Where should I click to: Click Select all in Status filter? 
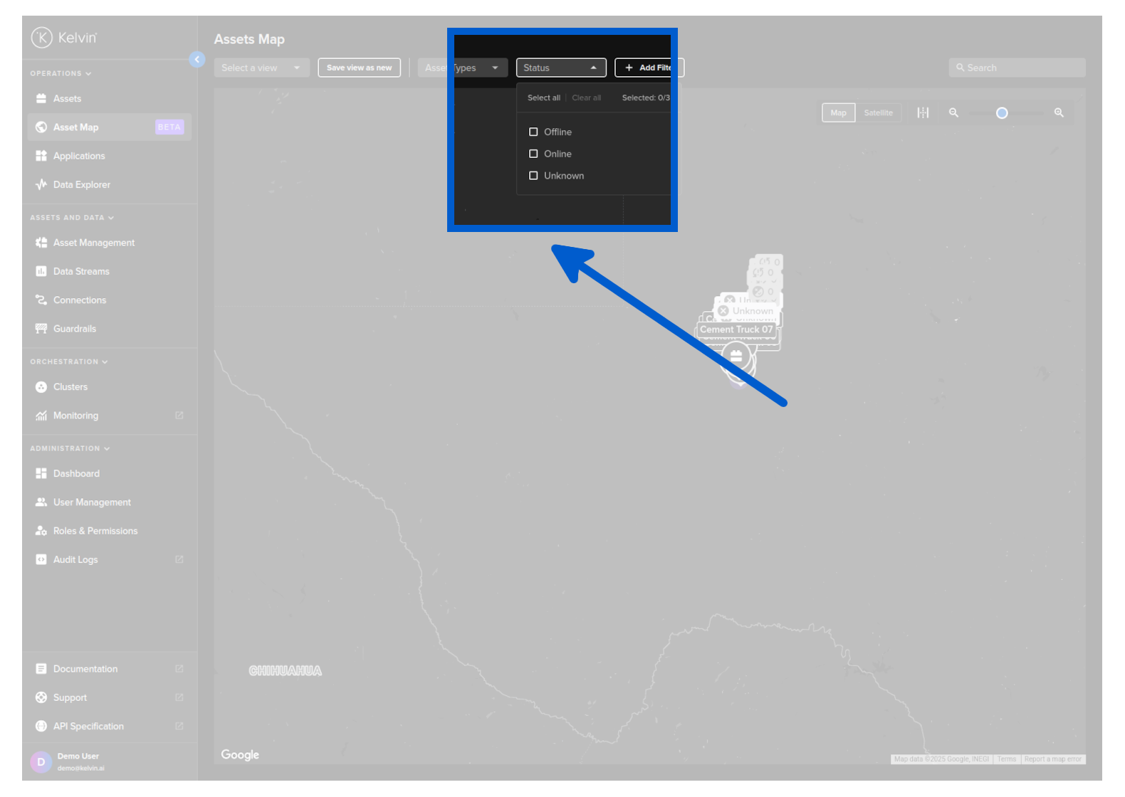pyautogui.click(x=543, y=98)
